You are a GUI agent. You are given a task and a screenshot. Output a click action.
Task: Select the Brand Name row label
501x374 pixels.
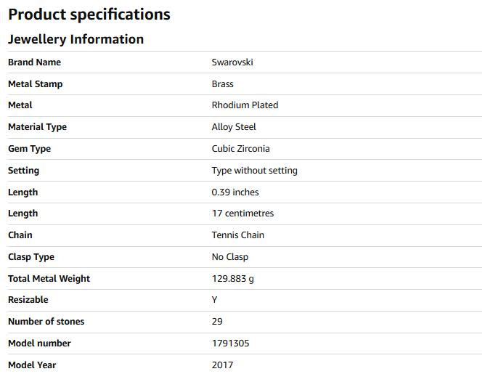34,62
